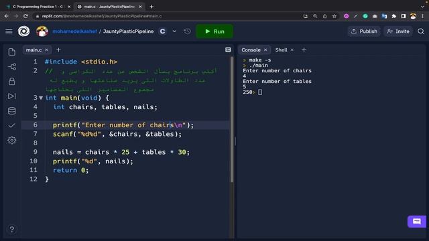Bookmark this page star icon
Viewport: 429px width, 241px height.
(x=334, y=16)
